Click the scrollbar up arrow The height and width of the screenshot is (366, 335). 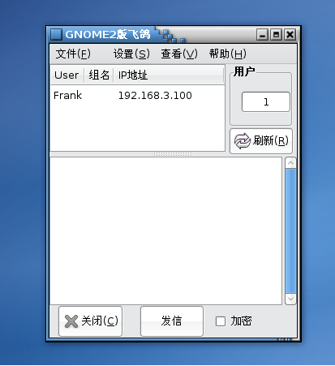tap(290, 163)
